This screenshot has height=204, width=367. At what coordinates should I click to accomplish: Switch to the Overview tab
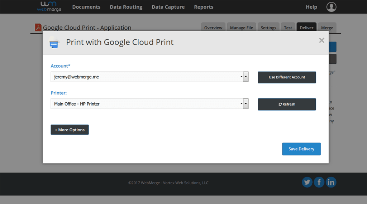(213, 28)
